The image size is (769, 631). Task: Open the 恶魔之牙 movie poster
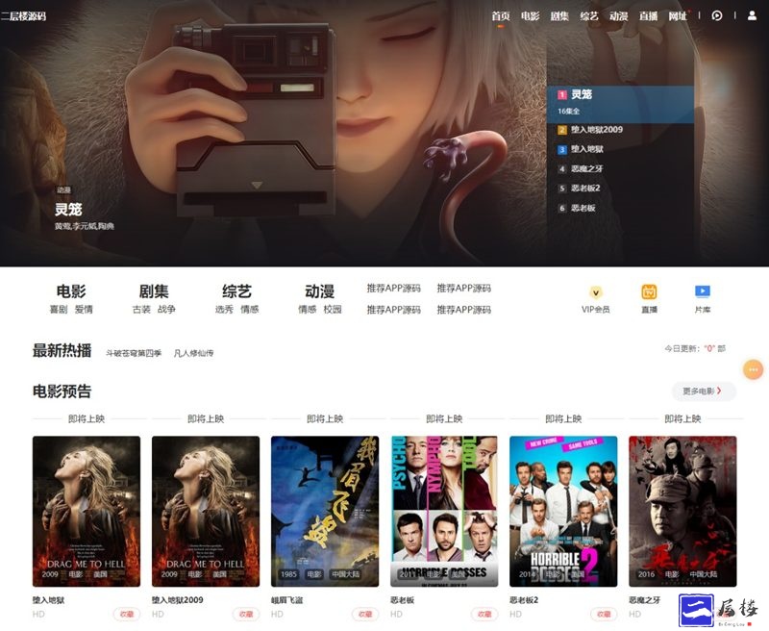pyautogui.click(x=682, y=512)
